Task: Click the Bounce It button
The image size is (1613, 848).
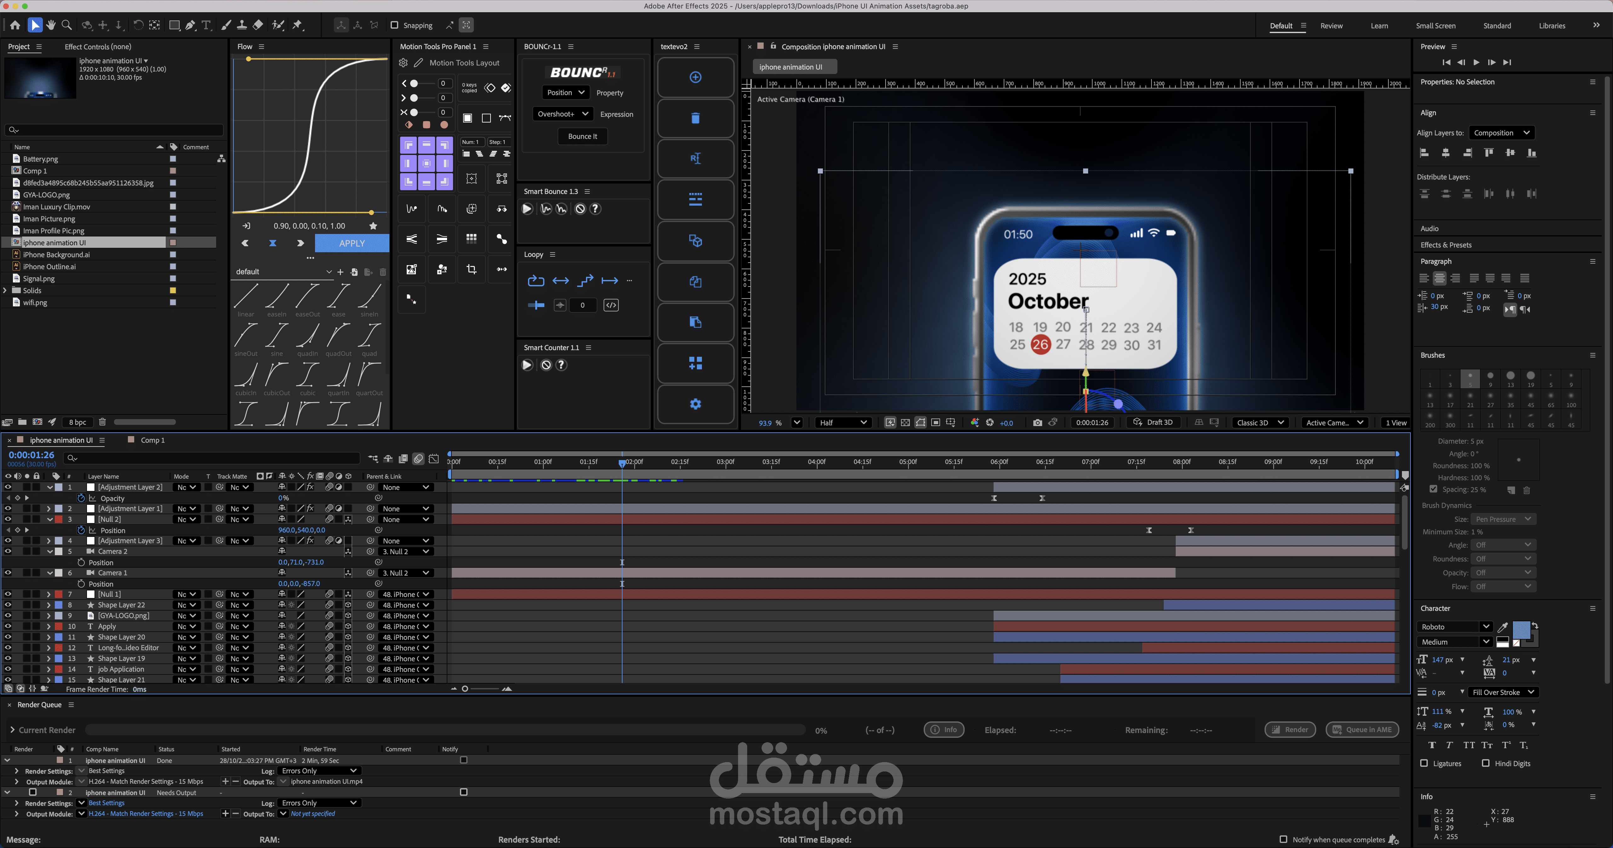Action: 582,136
